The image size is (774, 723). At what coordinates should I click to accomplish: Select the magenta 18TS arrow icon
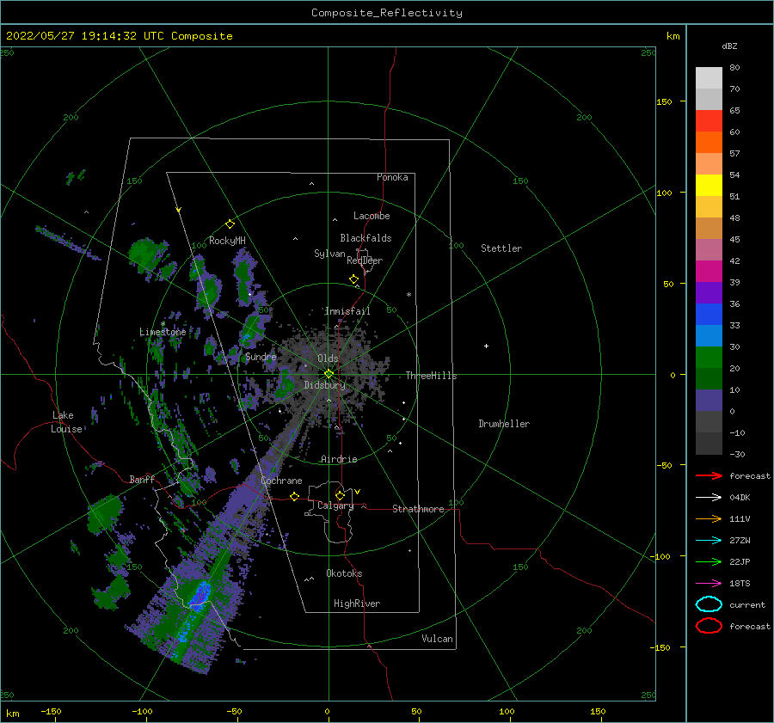709,584
